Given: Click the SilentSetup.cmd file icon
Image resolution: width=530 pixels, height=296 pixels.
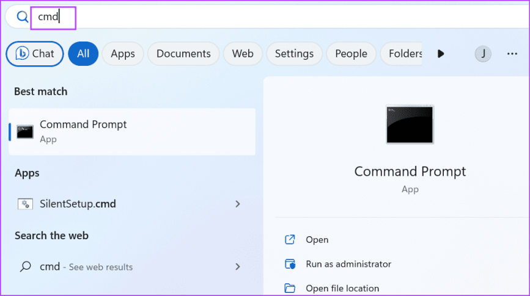Looking at the screenshot, I should pyautogui.click(x=25, y=204).
